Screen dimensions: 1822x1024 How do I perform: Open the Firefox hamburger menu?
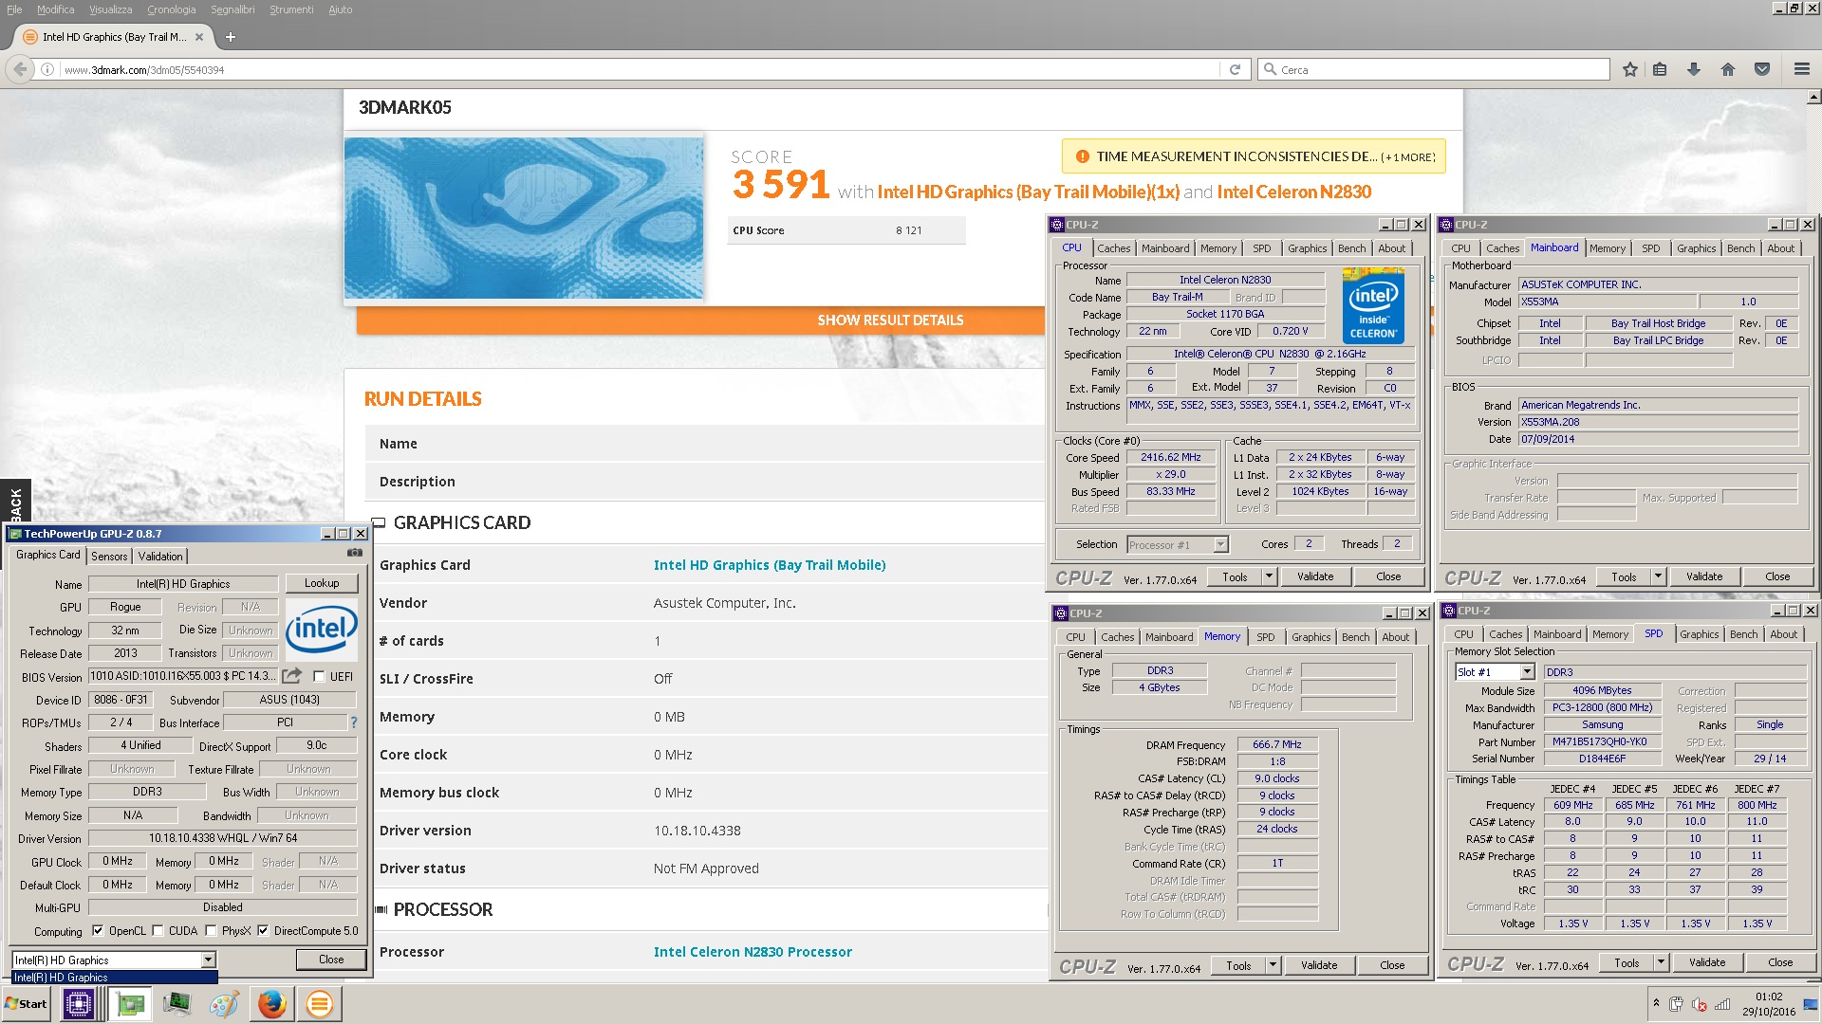(x=1801, y=69)
